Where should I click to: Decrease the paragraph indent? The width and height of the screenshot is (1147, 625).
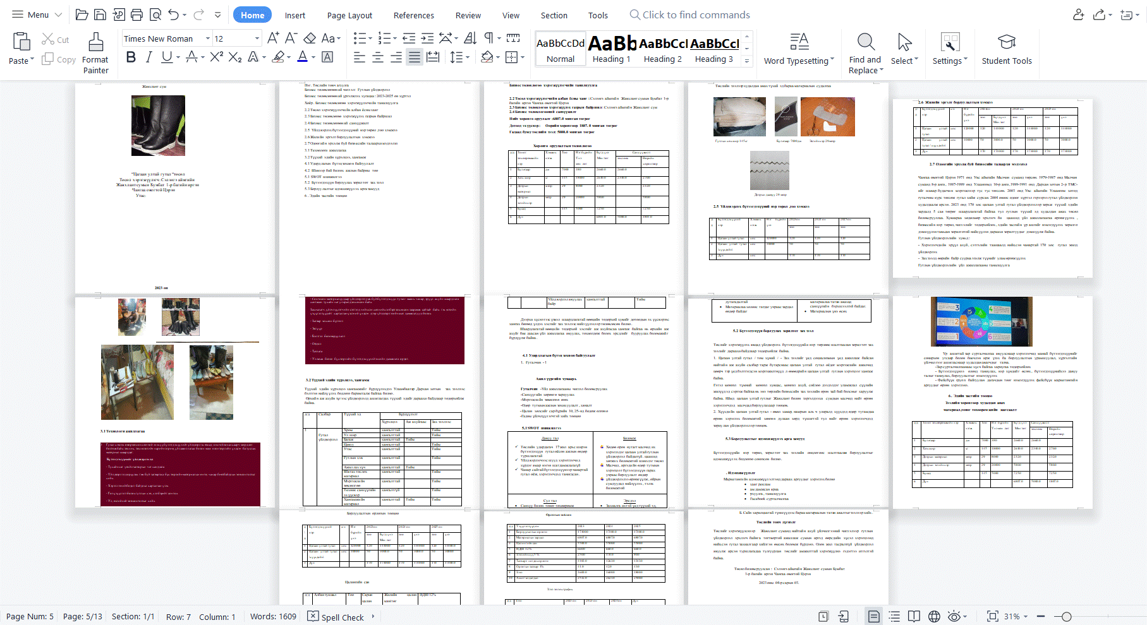409,38
